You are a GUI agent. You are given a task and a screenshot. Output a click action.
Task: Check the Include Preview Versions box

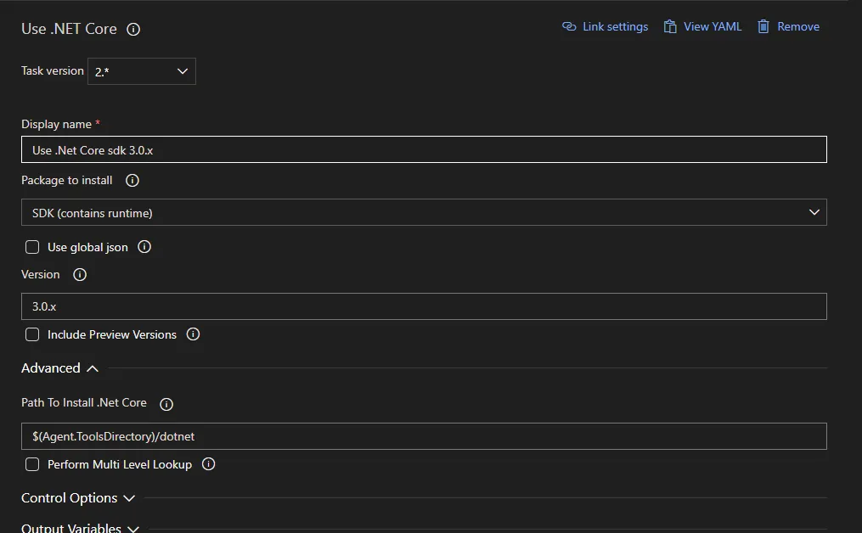point(32,334)
